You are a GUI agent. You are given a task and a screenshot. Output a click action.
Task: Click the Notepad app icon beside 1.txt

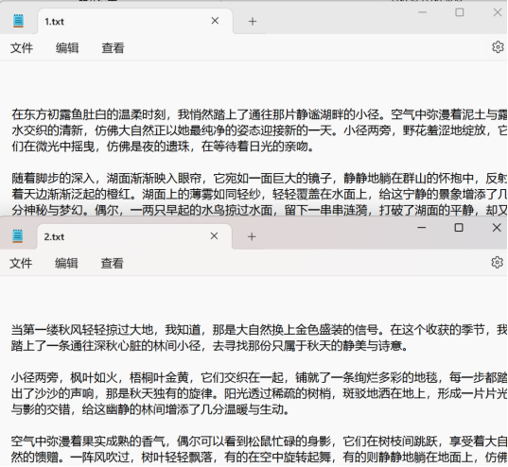coord(19,21)
